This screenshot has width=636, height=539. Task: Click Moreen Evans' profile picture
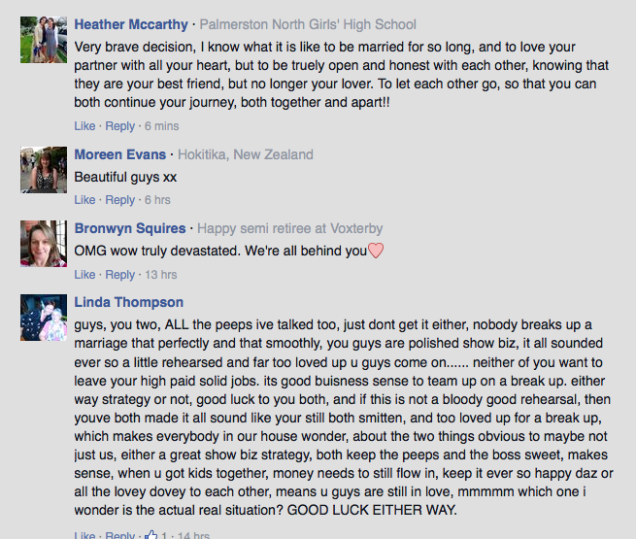(x=44, y=170)
